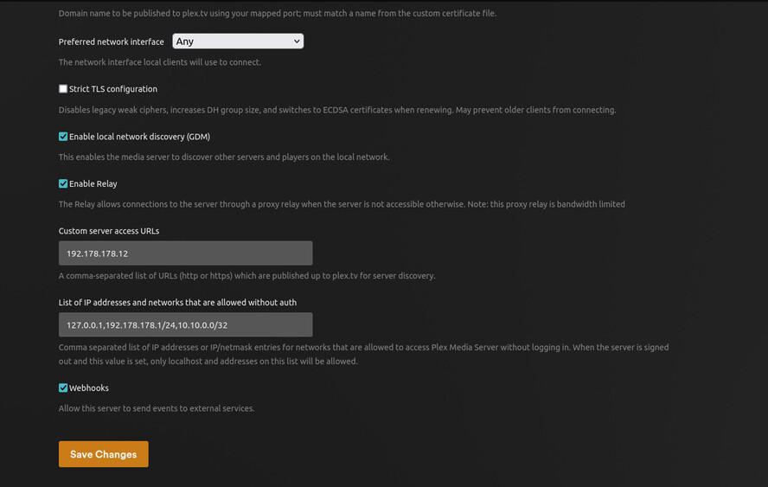Click 'Disables legacy weak ciphers' description
This screenshot has height=487, width=768.
pos(337,110)
